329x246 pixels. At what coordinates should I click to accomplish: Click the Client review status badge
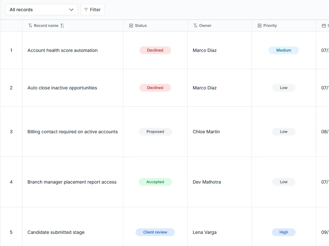pos(155,232)
